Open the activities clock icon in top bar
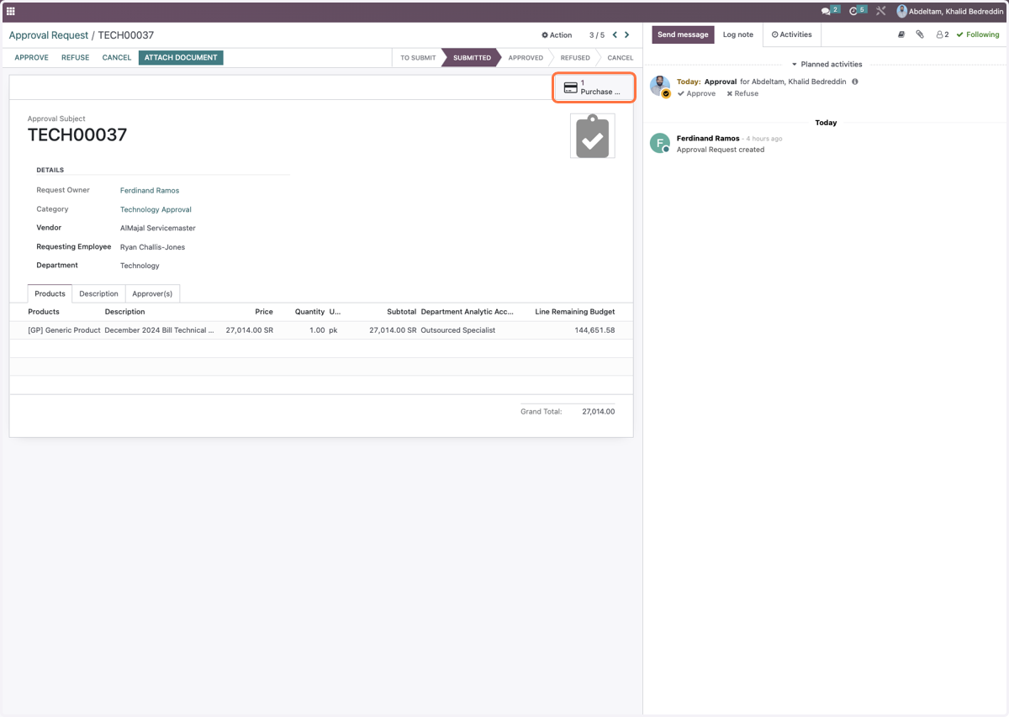Screen dimensions: 1009x717 (858, 11)
